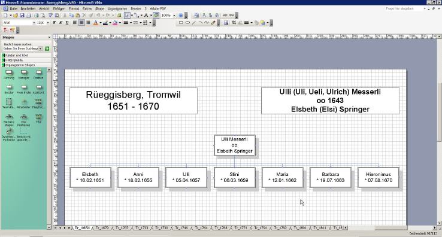Switch to the Tr_1679 page tab
Viewport: 442px width, 237px height.
[x=102, y=227]
